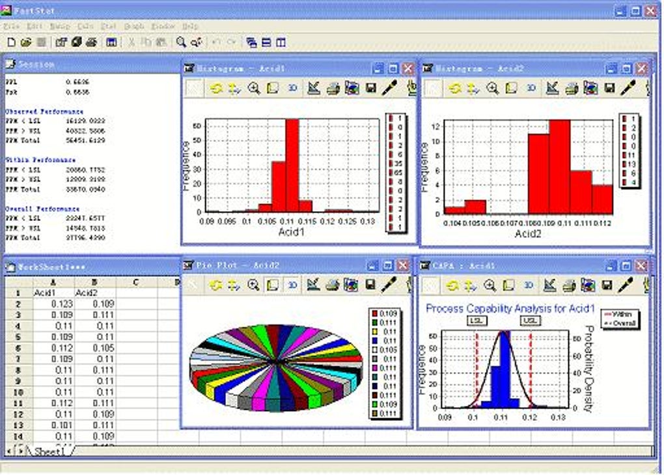Click red swatch of first 0.109 pie legend entry
Image resolution: width=664 pixels, height=475 pixels.
coord(375,313)
